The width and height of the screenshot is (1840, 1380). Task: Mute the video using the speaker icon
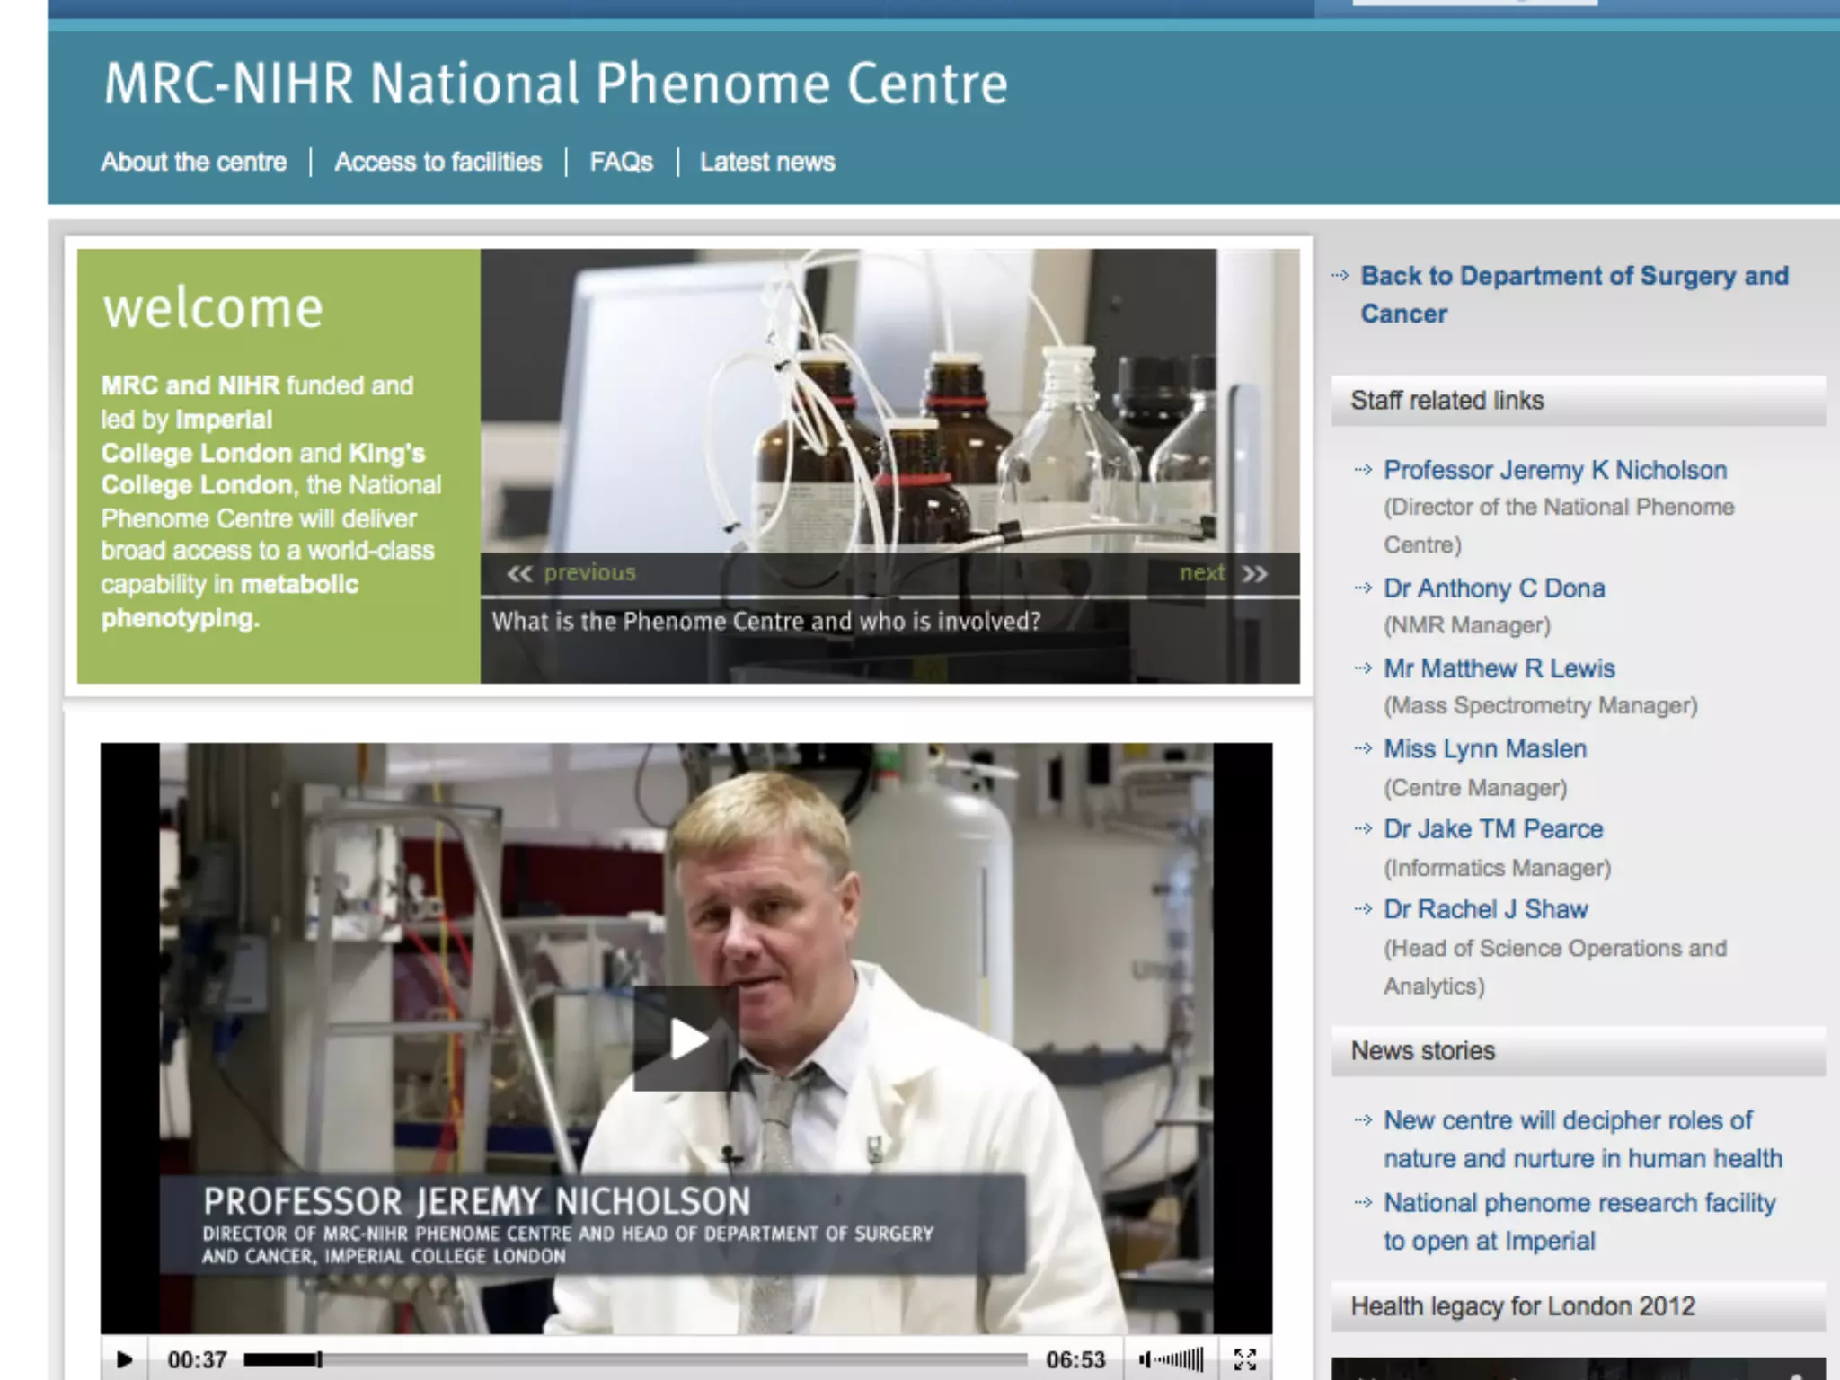pyautogui.click(x=1145, y=1359)
